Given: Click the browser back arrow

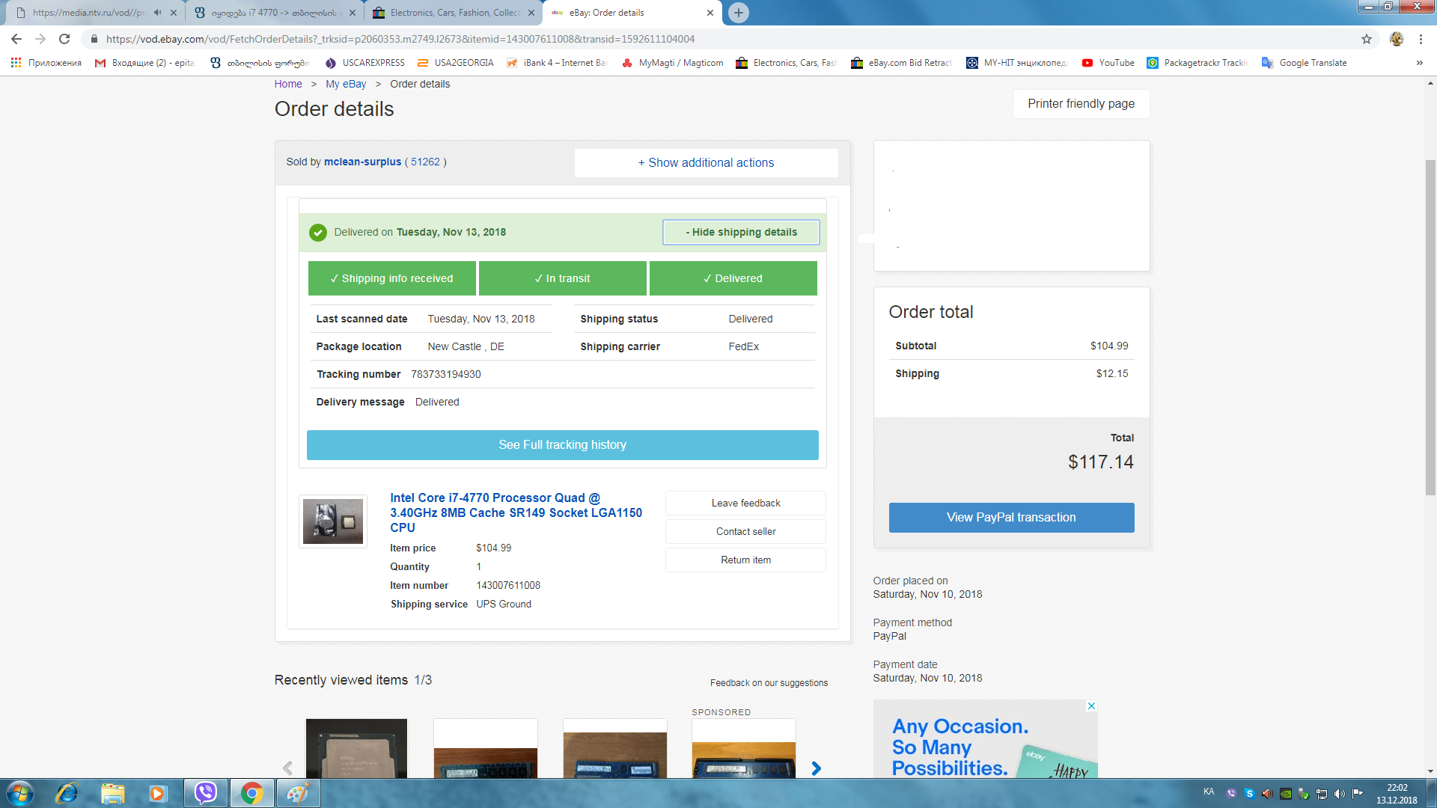Looking at the screenshot, I should pos(16,39).
